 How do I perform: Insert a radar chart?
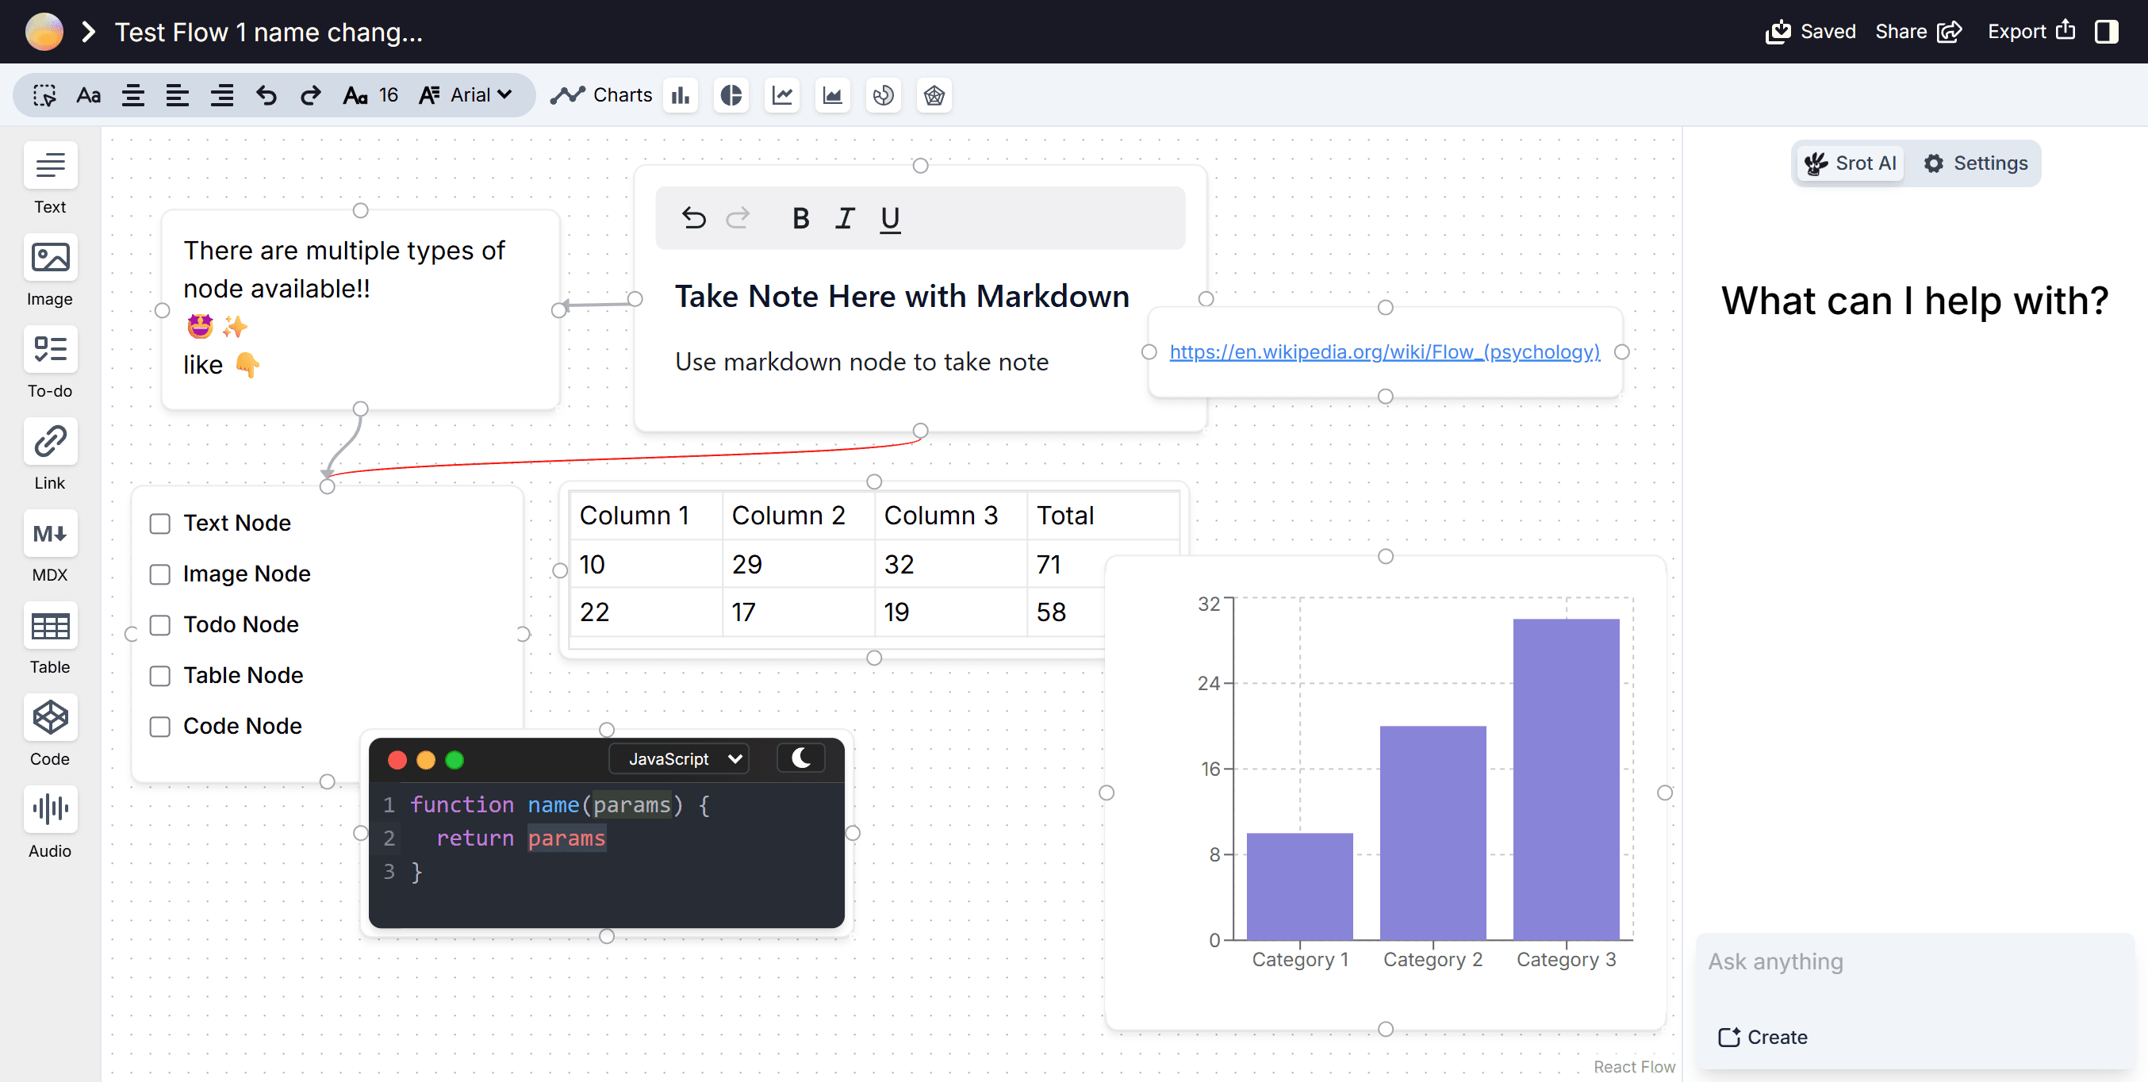pos(934,95)
